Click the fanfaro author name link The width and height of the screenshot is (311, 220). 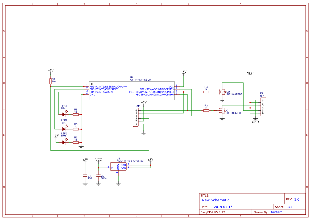[x=277, y=212]
